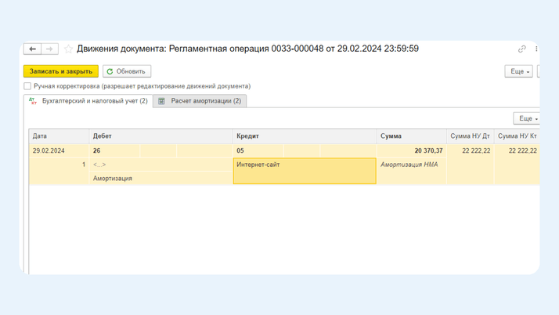Screen dimensions: 559x315
Task: Go forward with the right arrow button
Action: (49, 49)
